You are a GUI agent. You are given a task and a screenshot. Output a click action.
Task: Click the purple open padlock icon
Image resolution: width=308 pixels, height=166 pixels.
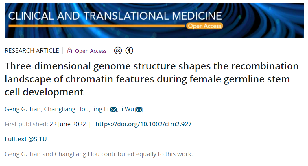point(69,50)
